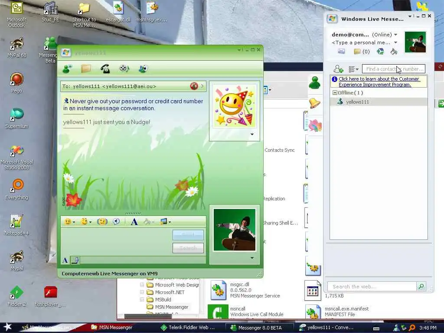Launch the games and activities icon
Image resolution: width=444 pixels, height=333 pixels.
143,69
